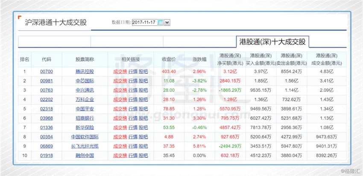This screenshot has width=363, height=176.
Task: Open stock code 06869 link
Action: pos(47,146)
